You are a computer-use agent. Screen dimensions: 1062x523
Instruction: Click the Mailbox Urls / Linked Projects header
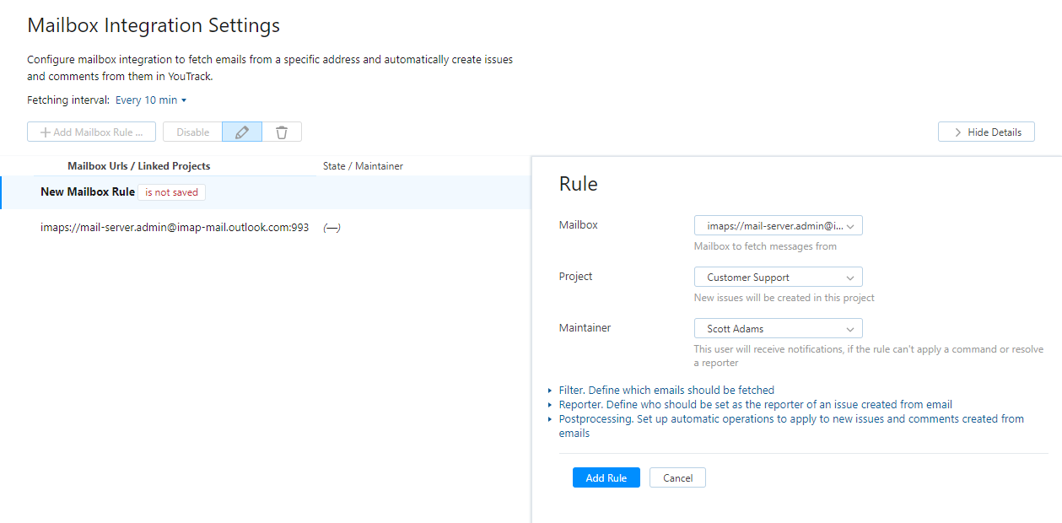tap(139, 166)
